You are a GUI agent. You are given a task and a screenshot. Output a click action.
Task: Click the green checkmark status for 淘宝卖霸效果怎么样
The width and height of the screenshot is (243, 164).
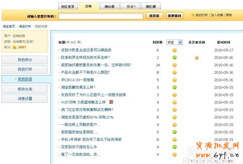pos(175,87)
